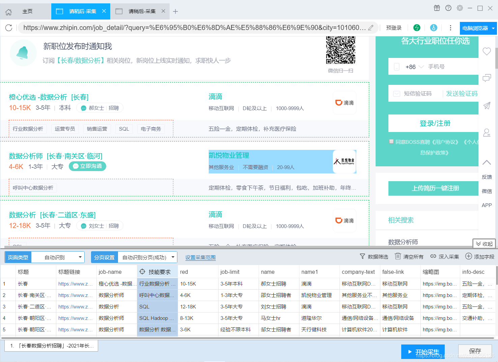Click 添加字段 plus tool
This screenshot has width=498, height=362.
pos(480,257)
